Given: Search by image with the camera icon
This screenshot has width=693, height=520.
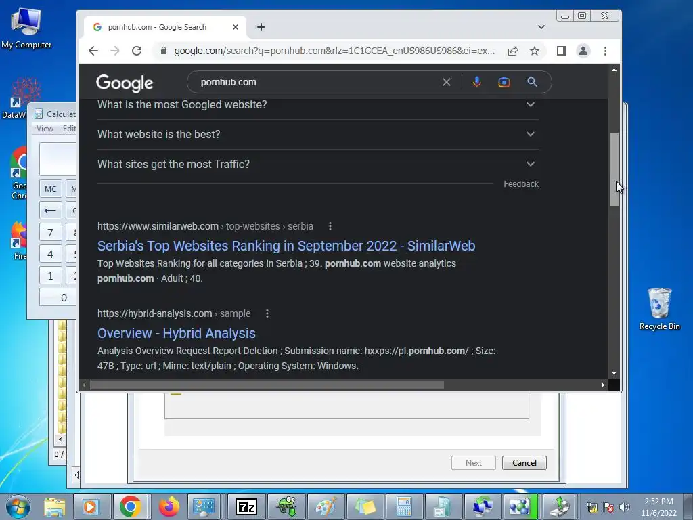Looking at the screenshot, I should coord(504,82).
